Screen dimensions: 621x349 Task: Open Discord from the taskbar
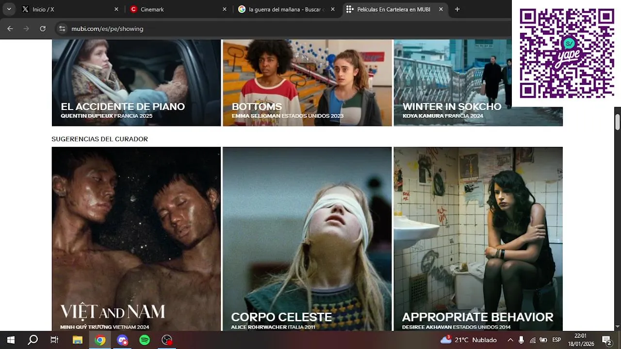[x=122, y=340]
